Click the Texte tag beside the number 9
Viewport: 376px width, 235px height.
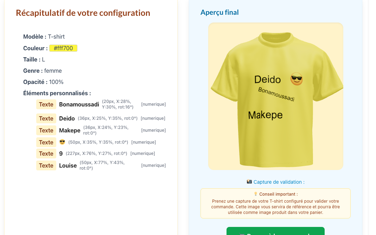(46, 154)
